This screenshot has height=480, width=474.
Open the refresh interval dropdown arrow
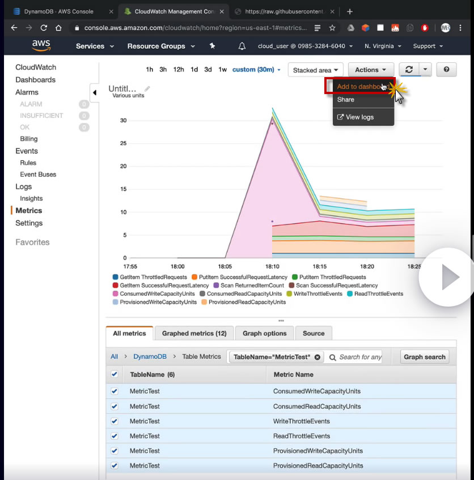point(425,69)
